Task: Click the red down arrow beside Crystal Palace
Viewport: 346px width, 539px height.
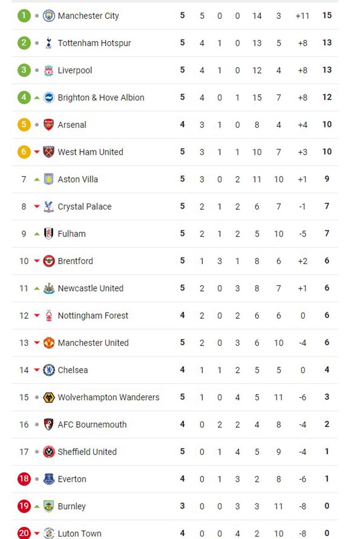Action: (37, 207)
